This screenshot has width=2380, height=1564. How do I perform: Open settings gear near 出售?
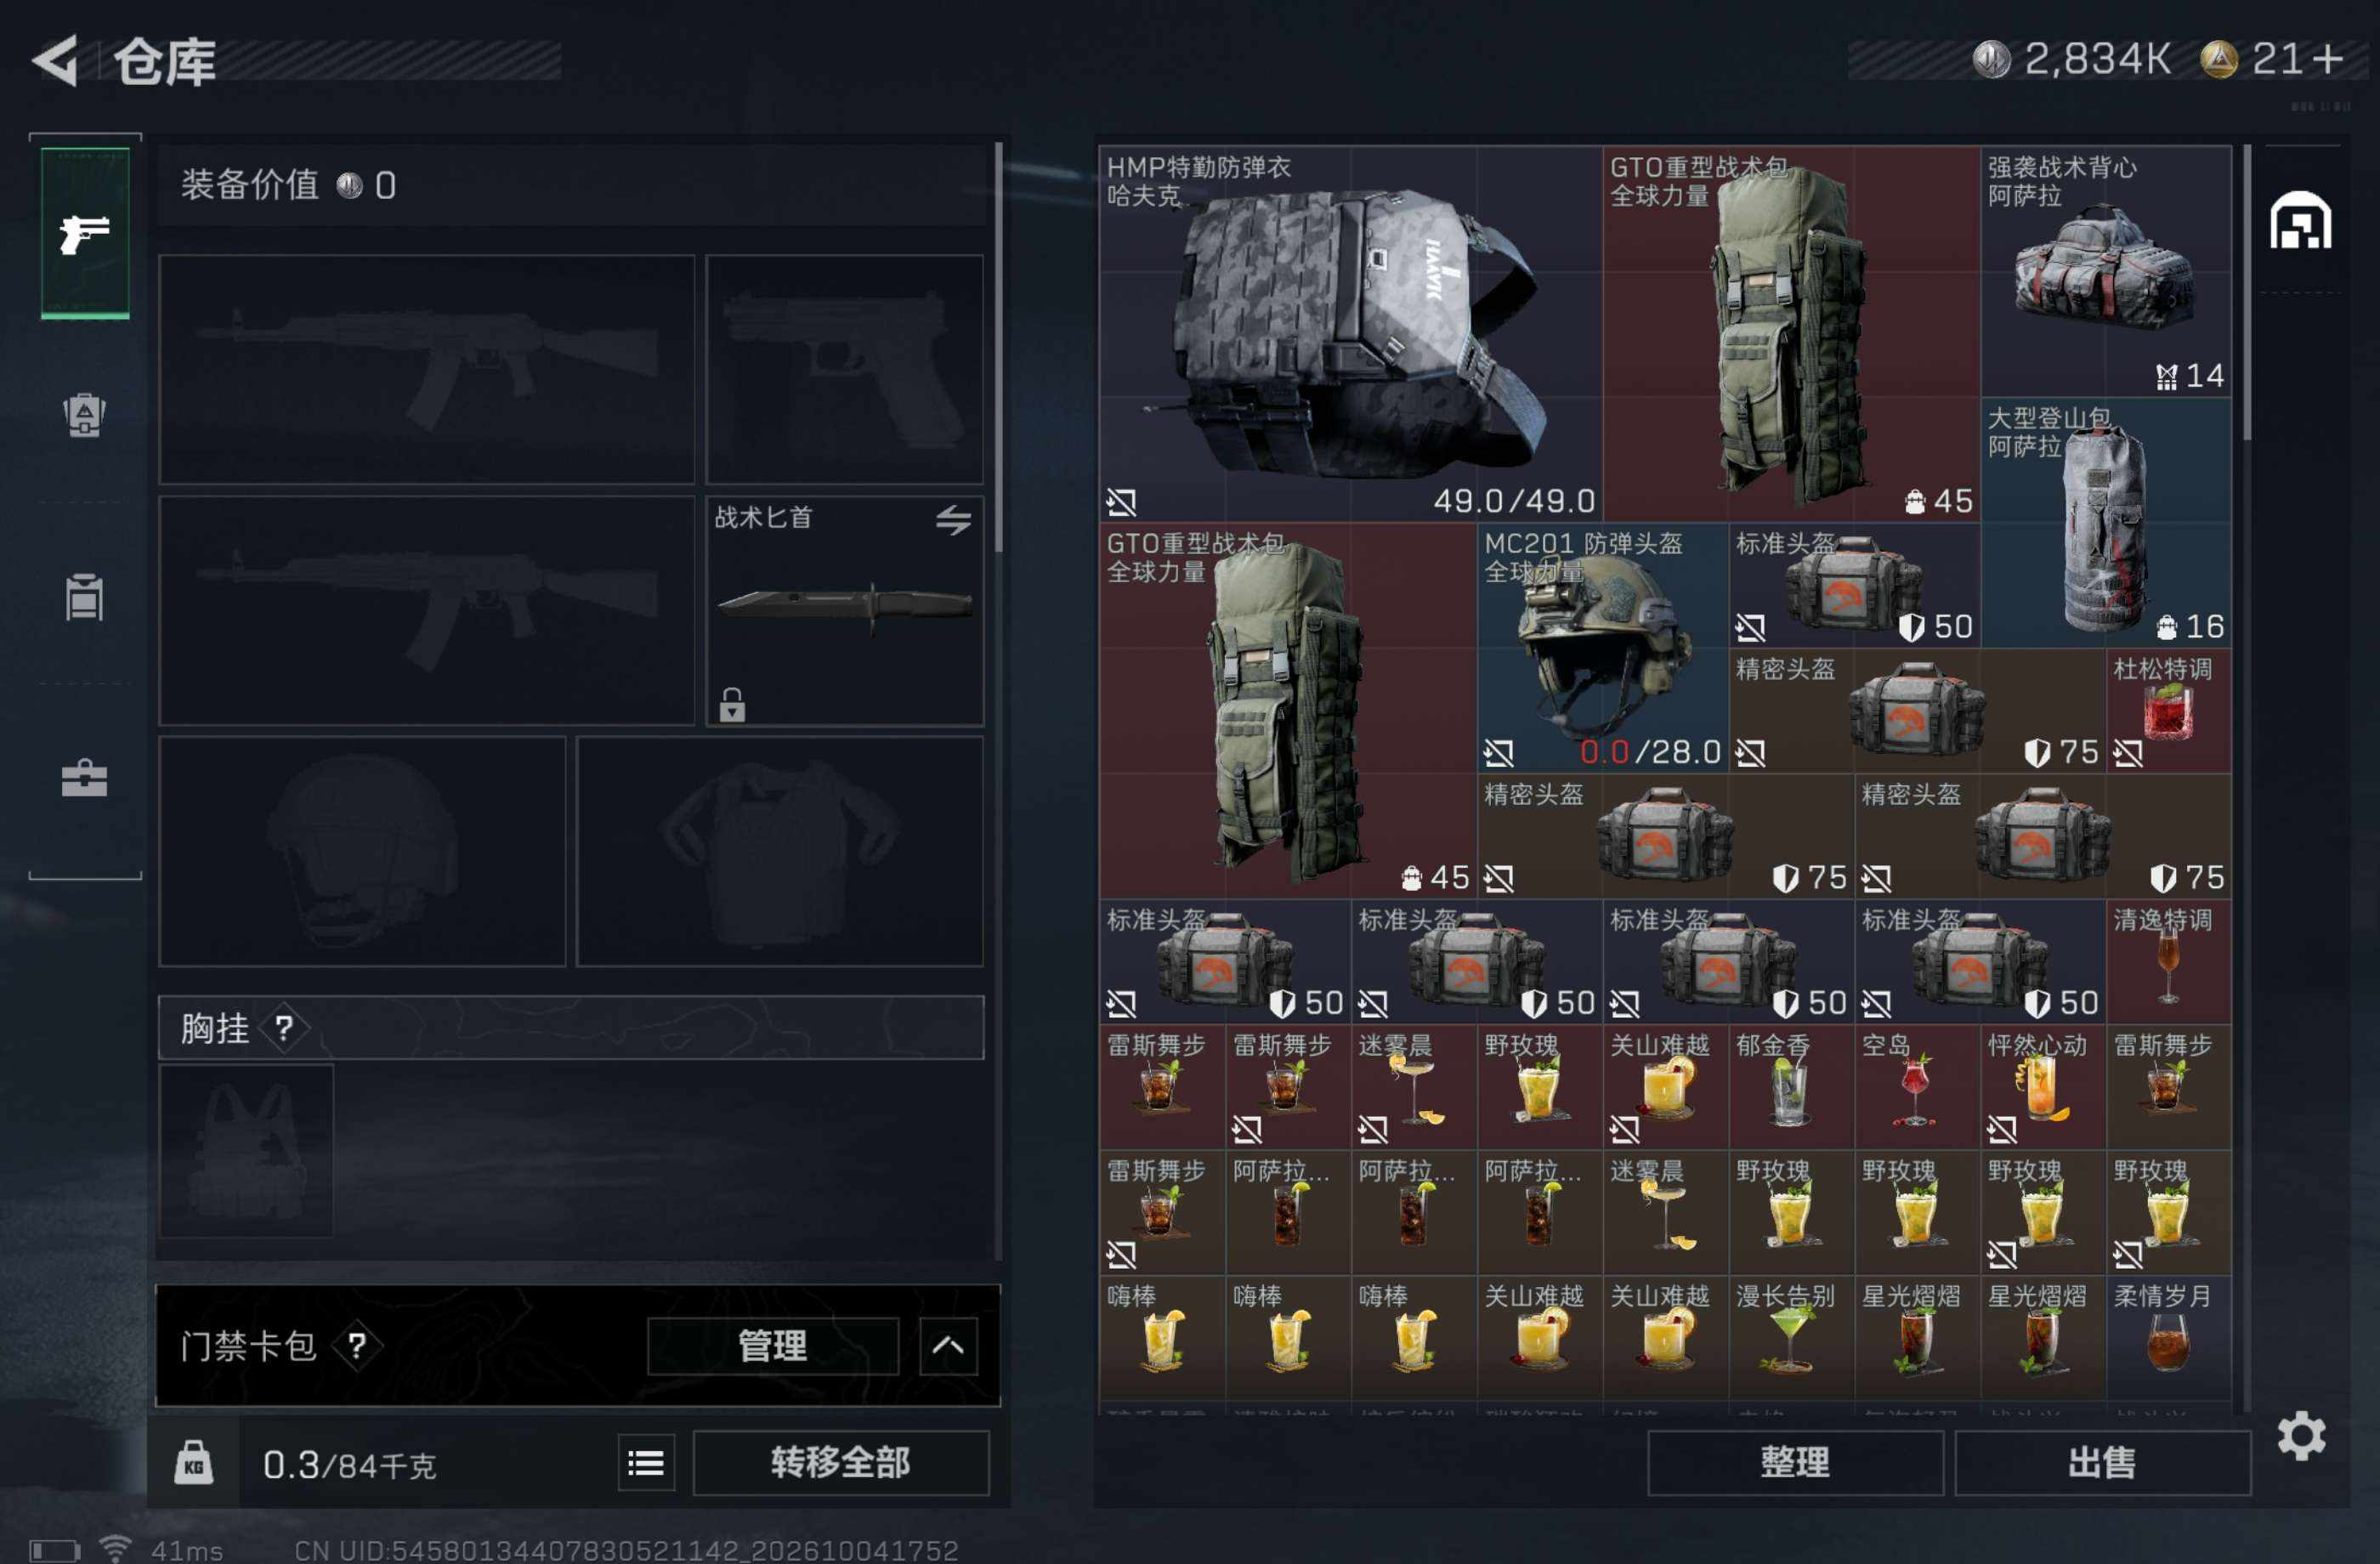click(2301, 1436)
